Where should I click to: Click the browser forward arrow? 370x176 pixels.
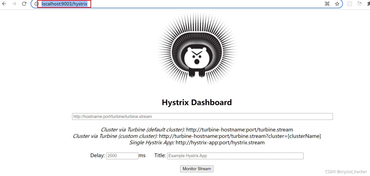click(14, 4)
